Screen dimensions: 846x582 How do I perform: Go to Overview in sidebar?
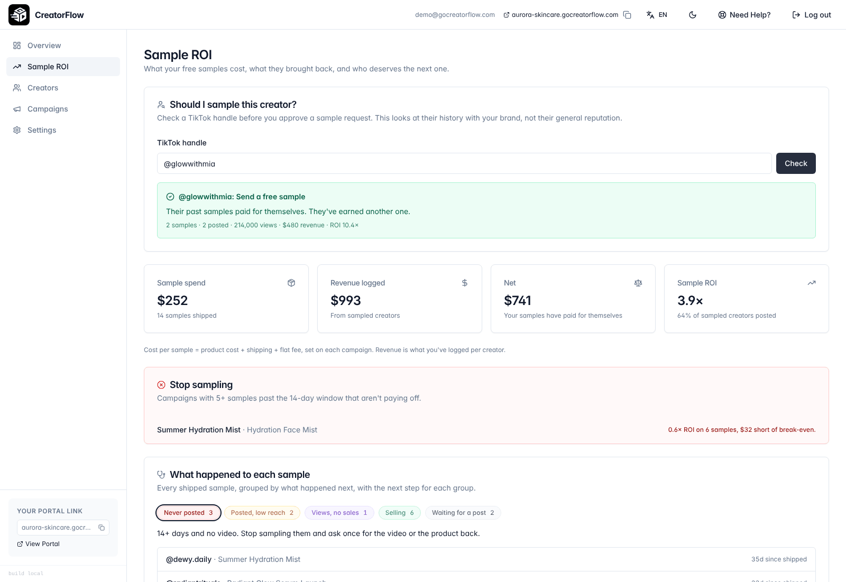(x=63, y=45)
